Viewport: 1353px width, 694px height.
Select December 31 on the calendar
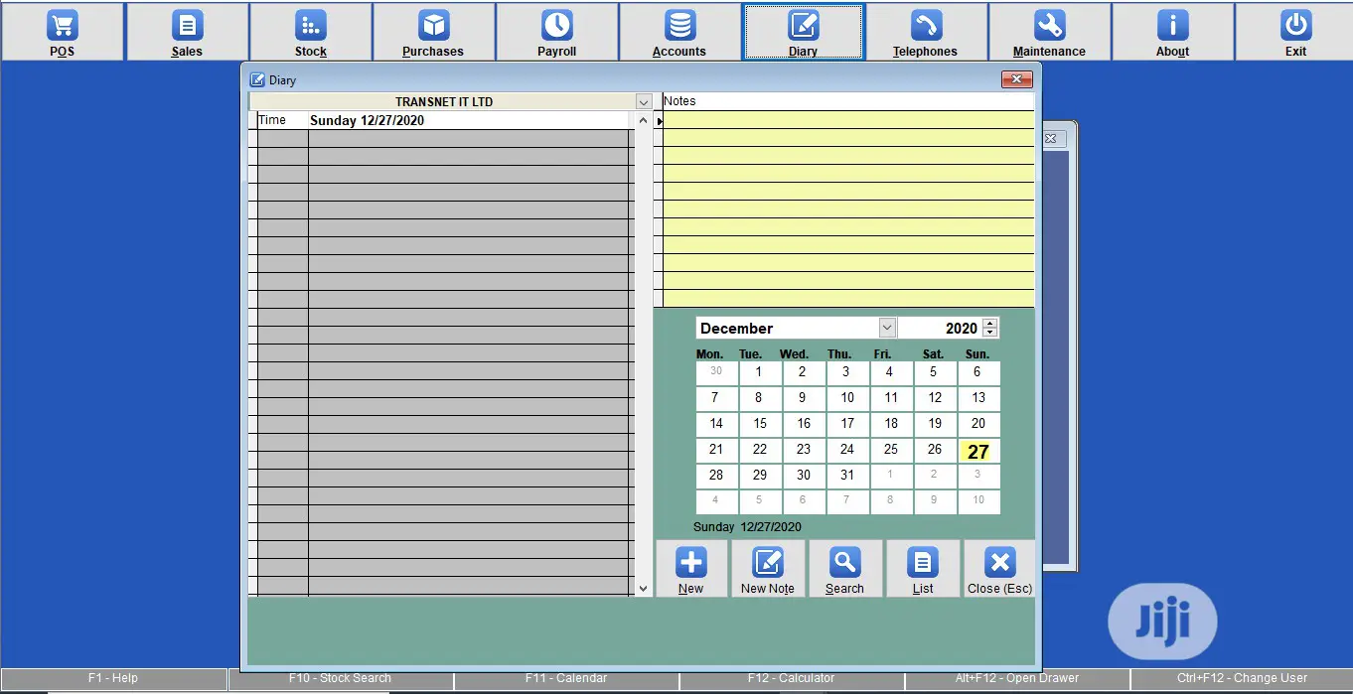click(x=846, y=476)
